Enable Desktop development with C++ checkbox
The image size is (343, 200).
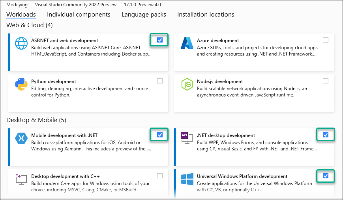159,176
